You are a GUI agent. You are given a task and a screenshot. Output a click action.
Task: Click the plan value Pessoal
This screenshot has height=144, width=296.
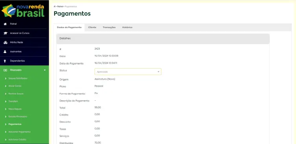[99, 86]
